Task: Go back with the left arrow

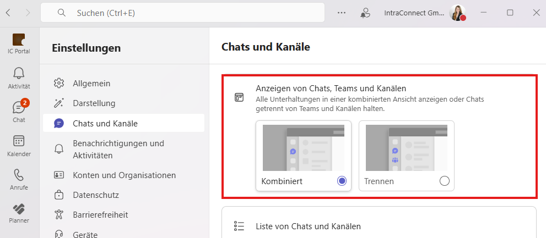Action: click(x=8, y=13)
